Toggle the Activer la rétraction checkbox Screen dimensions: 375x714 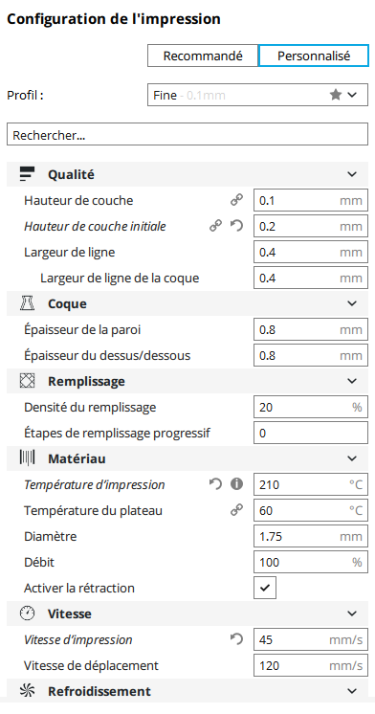point(265,588)
